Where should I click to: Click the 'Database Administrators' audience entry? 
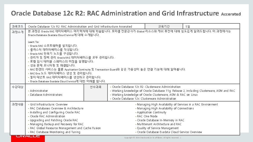tap(46, 95)
